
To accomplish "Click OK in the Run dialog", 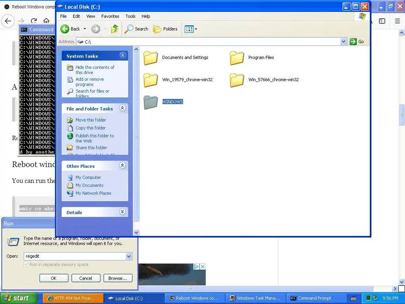I will point(54,278).
